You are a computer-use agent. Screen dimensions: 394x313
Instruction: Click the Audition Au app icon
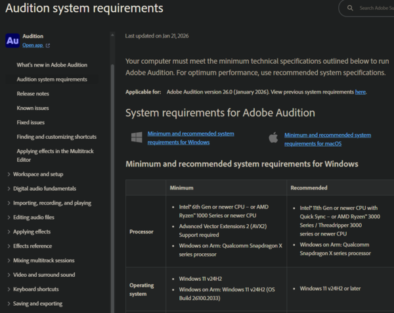click(x=12, y=41)
